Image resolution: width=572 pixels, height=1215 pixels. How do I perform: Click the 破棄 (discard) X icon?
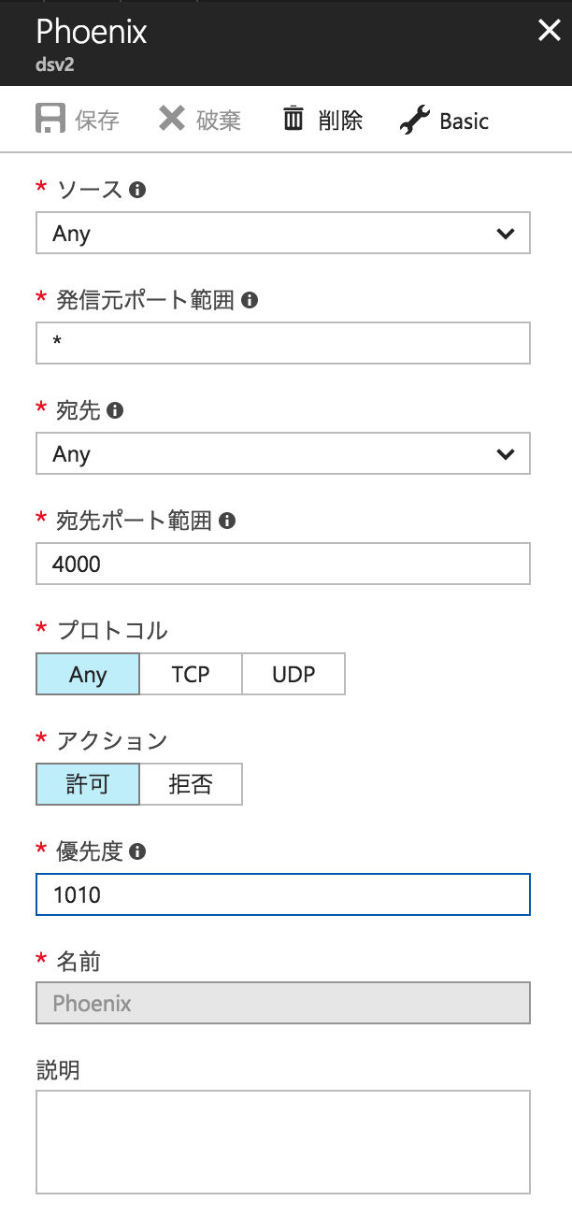pos(174,119)
